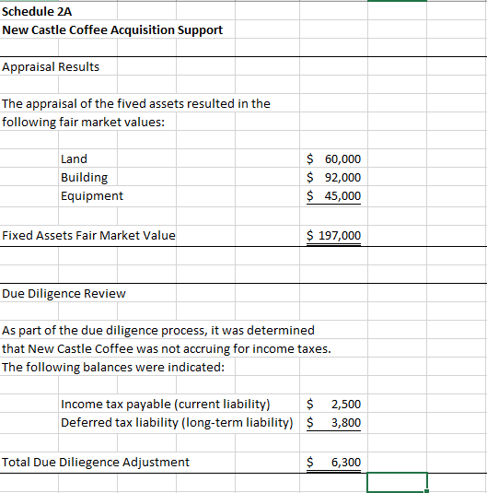Select the $ 3,800 deferred tax cell
Image resolution: width=487 pixels, height=493 pixels.
(333, 423)
